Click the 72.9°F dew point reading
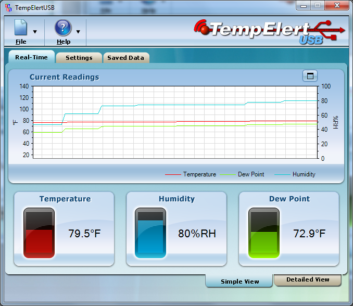The width and height of the screenshot is (353, 306). (309, 234)
